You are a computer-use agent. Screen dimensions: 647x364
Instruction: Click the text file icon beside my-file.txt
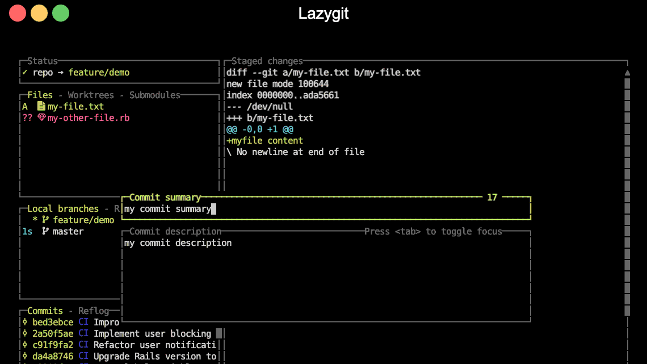(x=41, y=106)
